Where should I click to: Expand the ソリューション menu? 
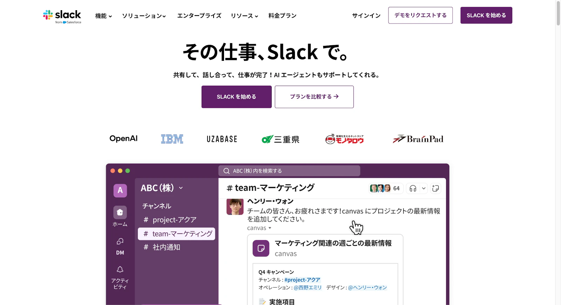[144, 16]
